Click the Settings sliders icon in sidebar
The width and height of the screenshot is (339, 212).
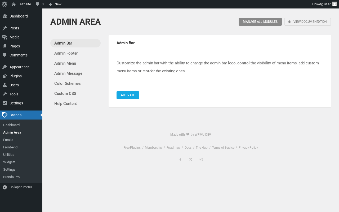click(x=5, y=103)
